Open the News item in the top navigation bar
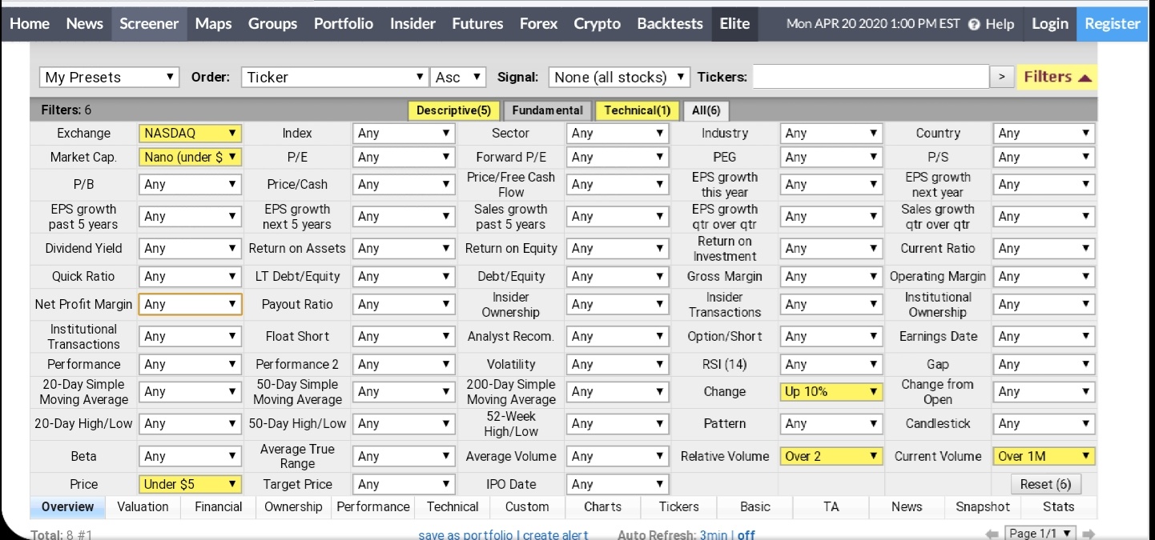The height and width of the screenshot is (540, 1155). coord(84,24)
